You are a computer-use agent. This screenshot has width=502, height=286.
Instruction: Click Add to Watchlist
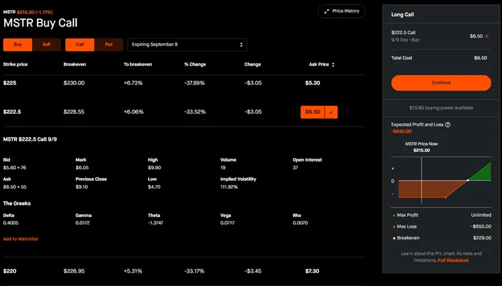tap(21, 239)
